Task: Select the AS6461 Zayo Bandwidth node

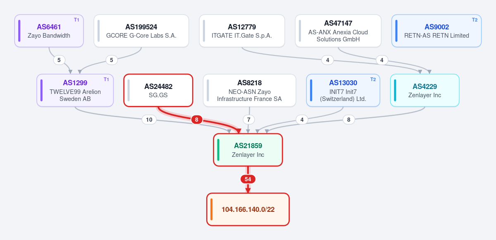Action: tap(49, 31)
